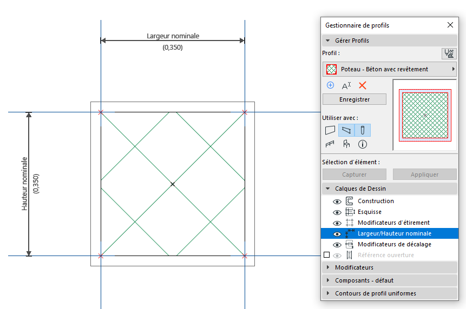The image size is (466, 309).
Task: Expand the Modificateurs section
Action: tap(328, 267)
